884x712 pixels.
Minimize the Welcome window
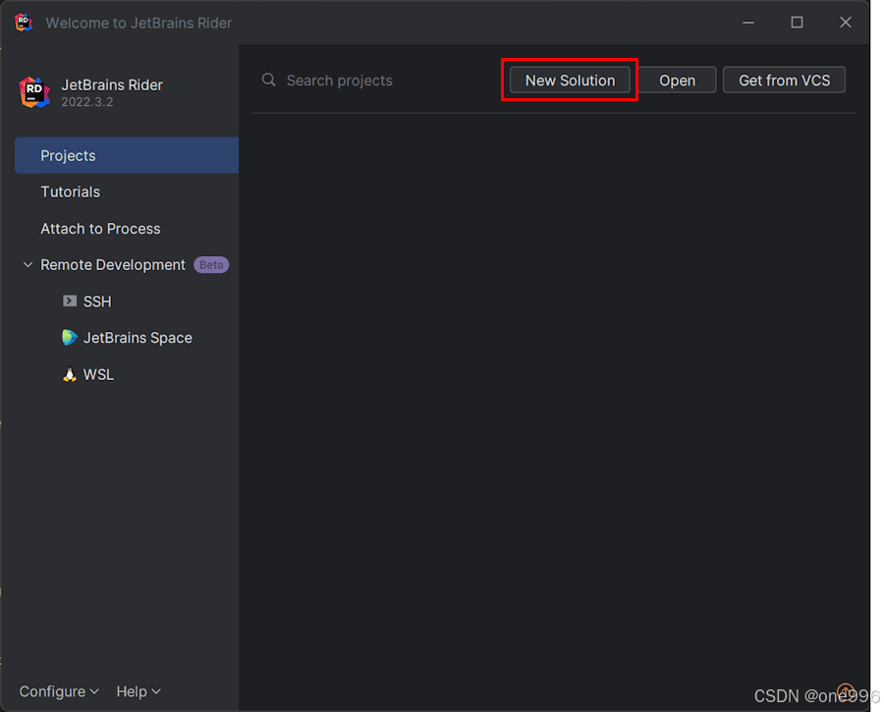click(748, 23)
